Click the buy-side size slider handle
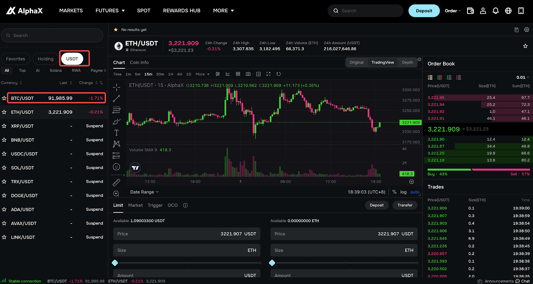The width and height of the screenshot is (533, 284). (115, 263)
